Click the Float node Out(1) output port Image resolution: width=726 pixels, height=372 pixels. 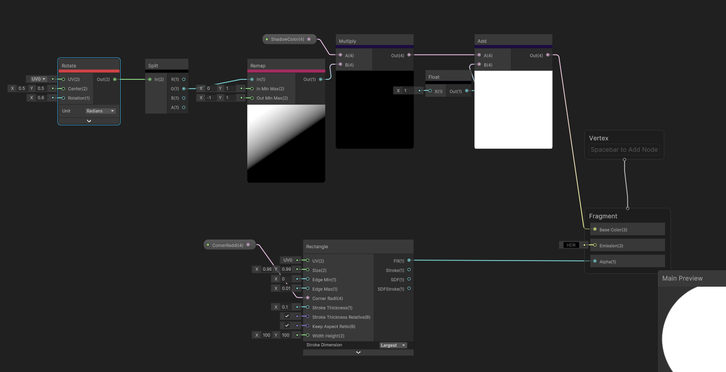pos(467,91)
